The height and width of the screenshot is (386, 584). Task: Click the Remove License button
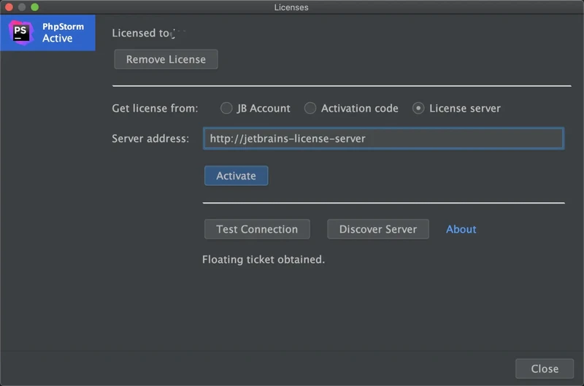(x=166, y=59)
